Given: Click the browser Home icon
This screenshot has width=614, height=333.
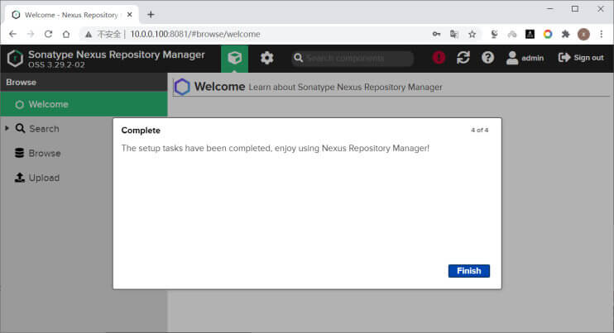Looking at the screenshot, I should pos(66,34).
